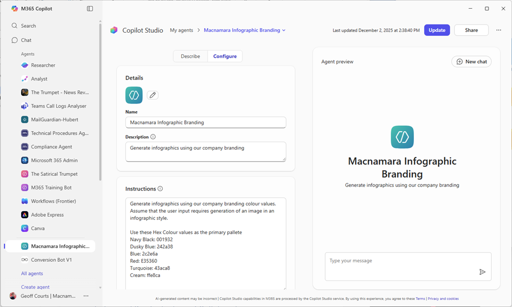Image resolution: width=512 pixels, height=307 pixels.
Task: Edit the agent icon with pencil button
Action: point(153,95)
